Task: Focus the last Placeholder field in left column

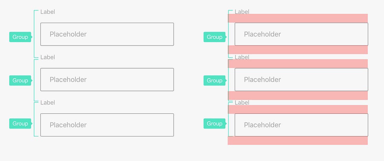Action: click(x=107, y=125)
